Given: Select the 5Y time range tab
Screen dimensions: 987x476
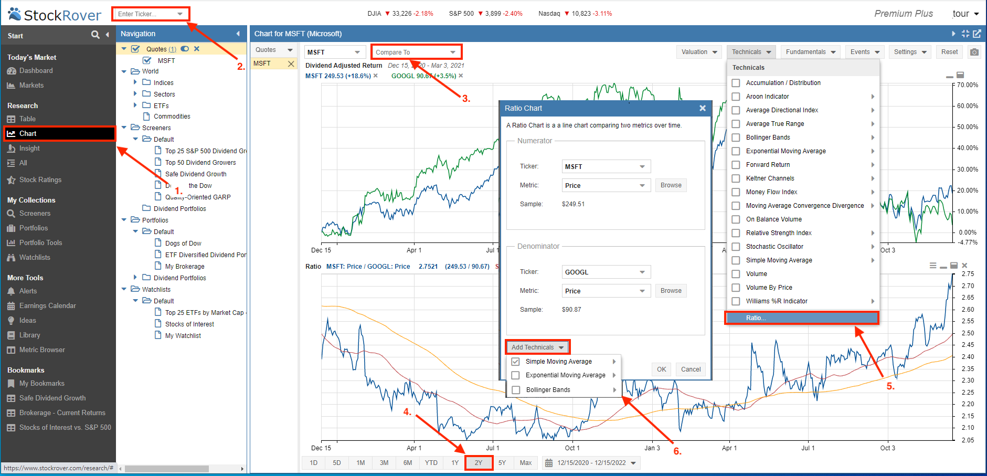Looking at the screenshot, I should click(x=502, y=463).
